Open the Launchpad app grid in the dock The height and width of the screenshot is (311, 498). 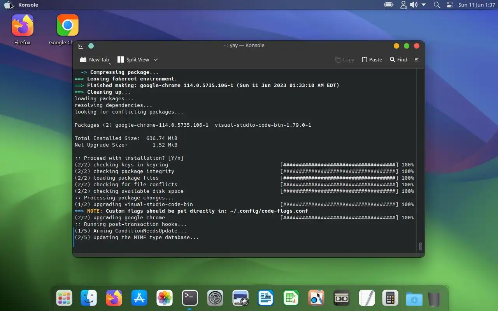click(64, 299)
